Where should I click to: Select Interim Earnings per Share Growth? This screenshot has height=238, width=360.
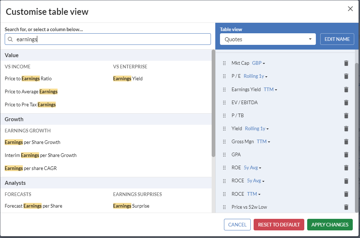pyautogui.click(x=41, y=156)
